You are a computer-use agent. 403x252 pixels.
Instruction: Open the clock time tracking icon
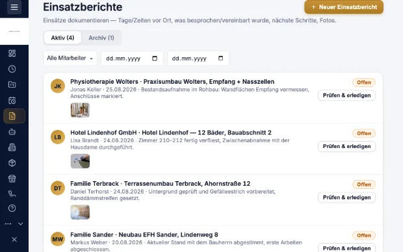[x=12, y=69]
